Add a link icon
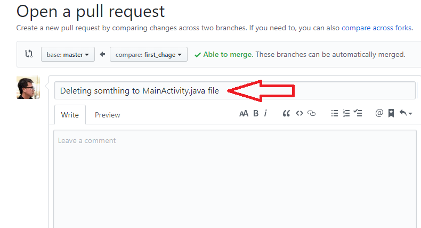Viewport: 421px width, 228px height. 311,113
